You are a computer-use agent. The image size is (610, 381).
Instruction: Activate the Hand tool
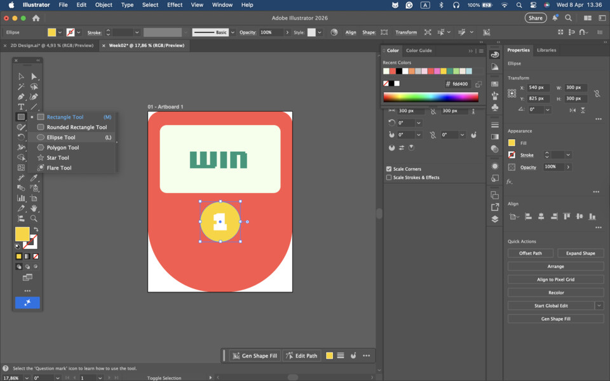point(34,208)
